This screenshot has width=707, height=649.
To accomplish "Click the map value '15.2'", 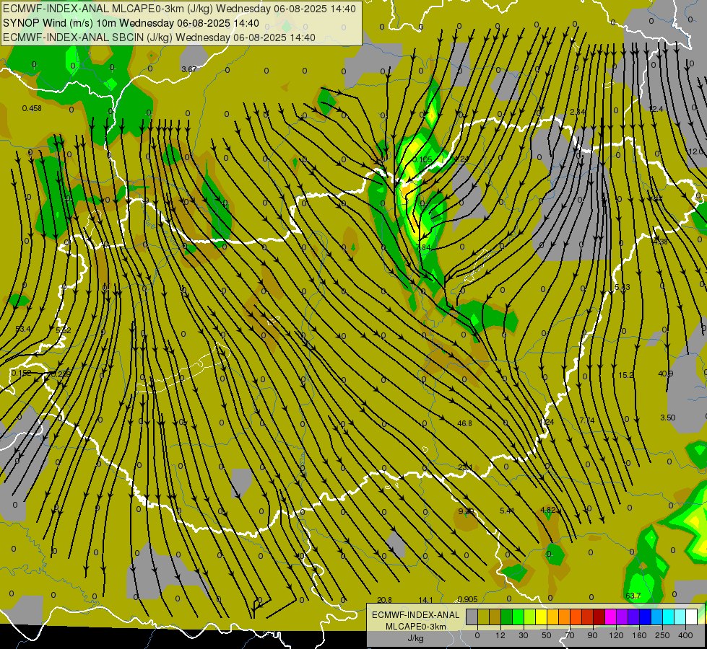I will (626, 375).
